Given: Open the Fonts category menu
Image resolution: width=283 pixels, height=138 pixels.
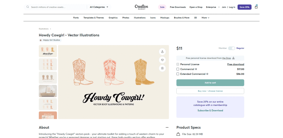Looking at the screenshot, I should [76, 18].
